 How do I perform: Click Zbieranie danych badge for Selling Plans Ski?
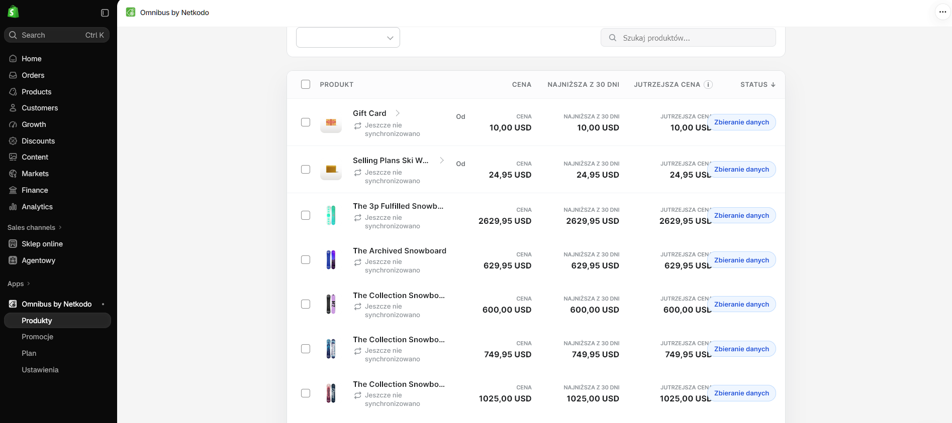point(741,170)
